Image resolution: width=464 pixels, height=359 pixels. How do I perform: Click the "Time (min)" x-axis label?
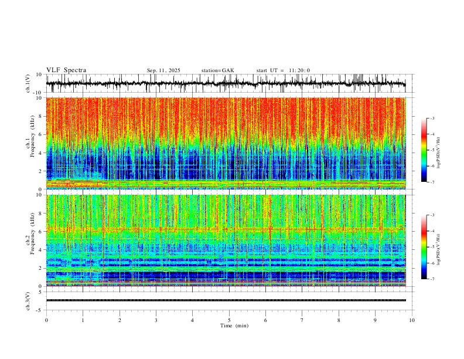tap(234, 326)
